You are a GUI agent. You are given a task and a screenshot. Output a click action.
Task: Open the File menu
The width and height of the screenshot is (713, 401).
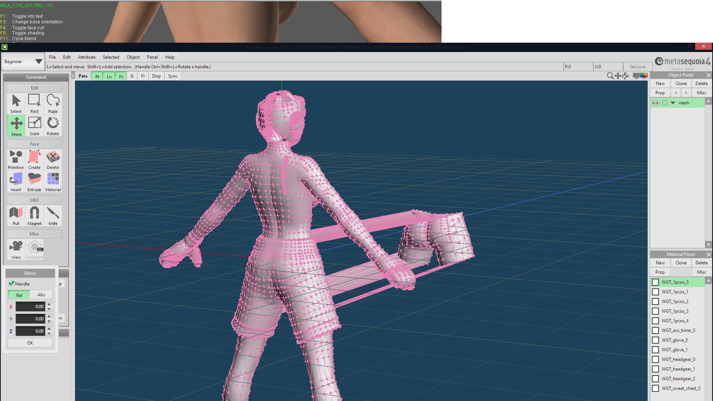[x=52, y=57]
